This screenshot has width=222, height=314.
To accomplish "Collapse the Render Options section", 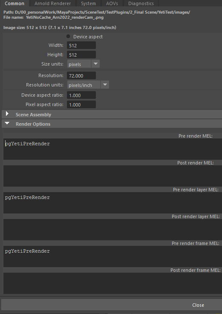I will point(7,124).
